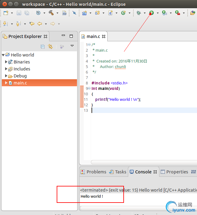Click the editor horizontal scrollbar
Screen dimensions: 197x215
tap(144, 162)
